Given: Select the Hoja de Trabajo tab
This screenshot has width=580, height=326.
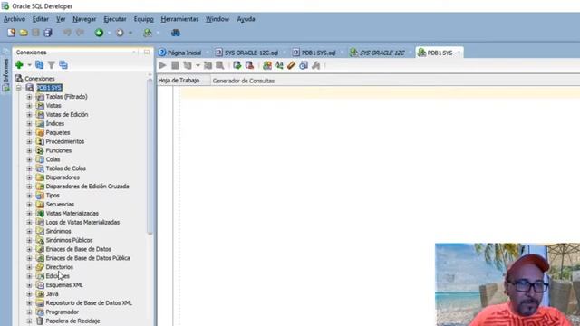Looking at the screenshot, I should (x=179, y=81).
